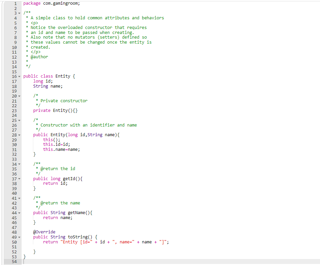Fold the getId method at line 37
320x265 pixels.
(x=19, y=179)
